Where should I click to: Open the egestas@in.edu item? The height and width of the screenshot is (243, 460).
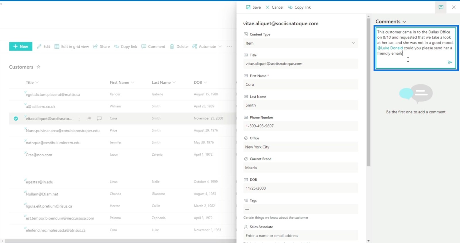point(39,182)
